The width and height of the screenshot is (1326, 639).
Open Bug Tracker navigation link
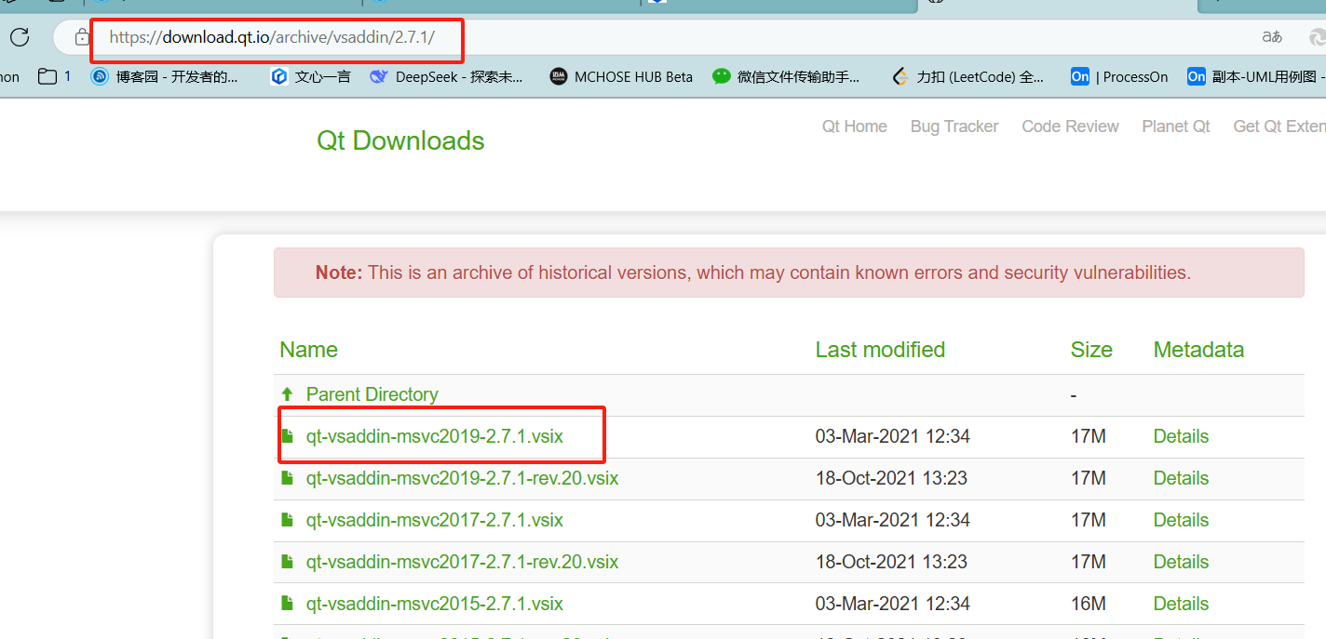click(954, 126)
